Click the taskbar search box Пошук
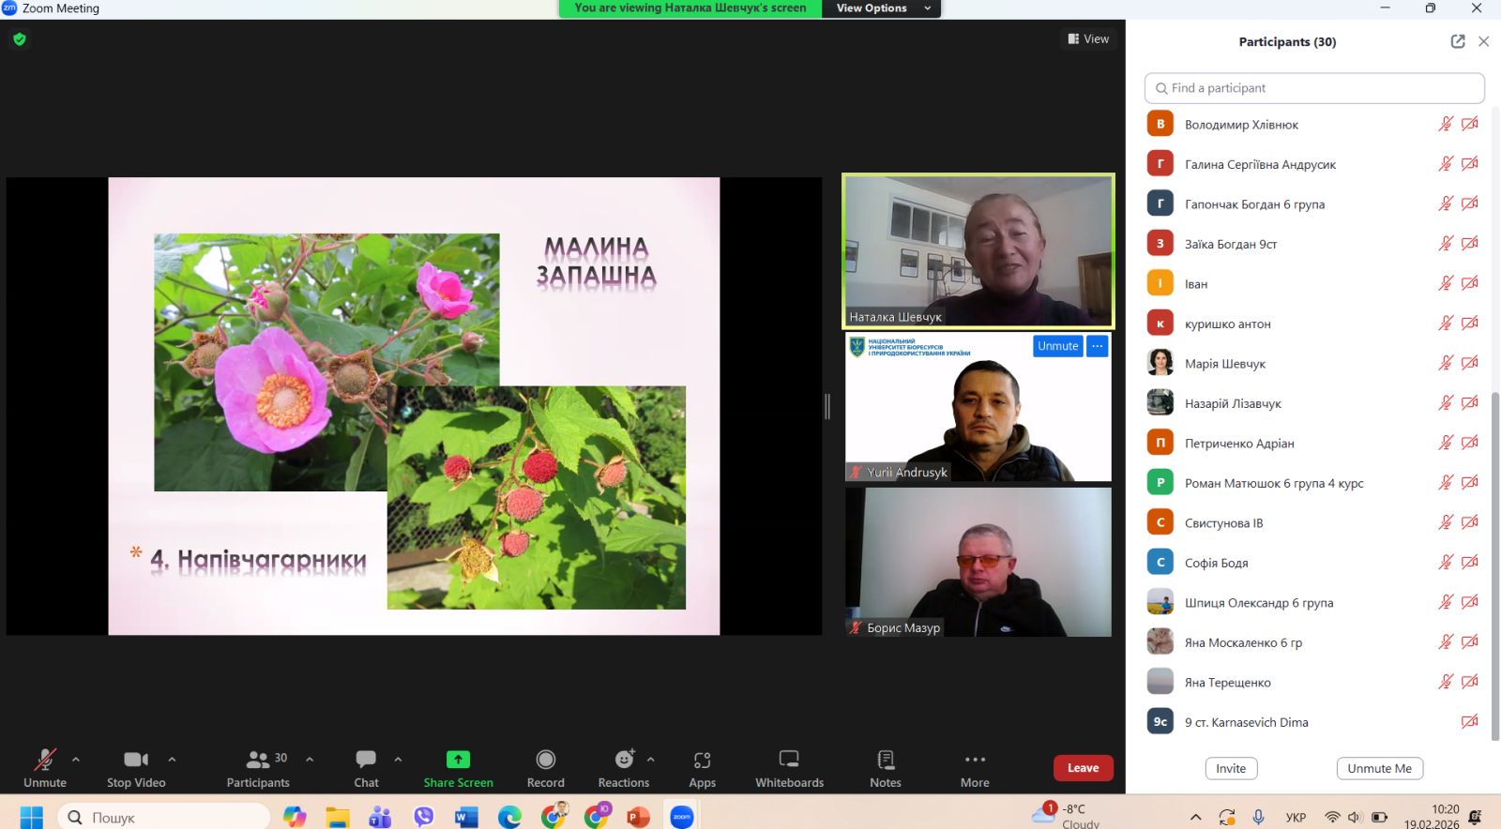Image resolution: width=1501 pixels, height=829 pixels. pos(164,817)
